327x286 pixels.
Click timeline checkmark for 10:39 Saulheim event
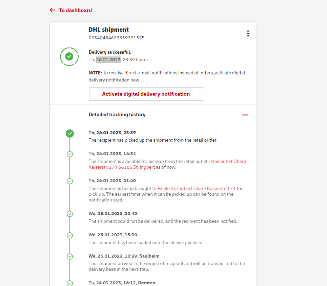click(70, 257)
